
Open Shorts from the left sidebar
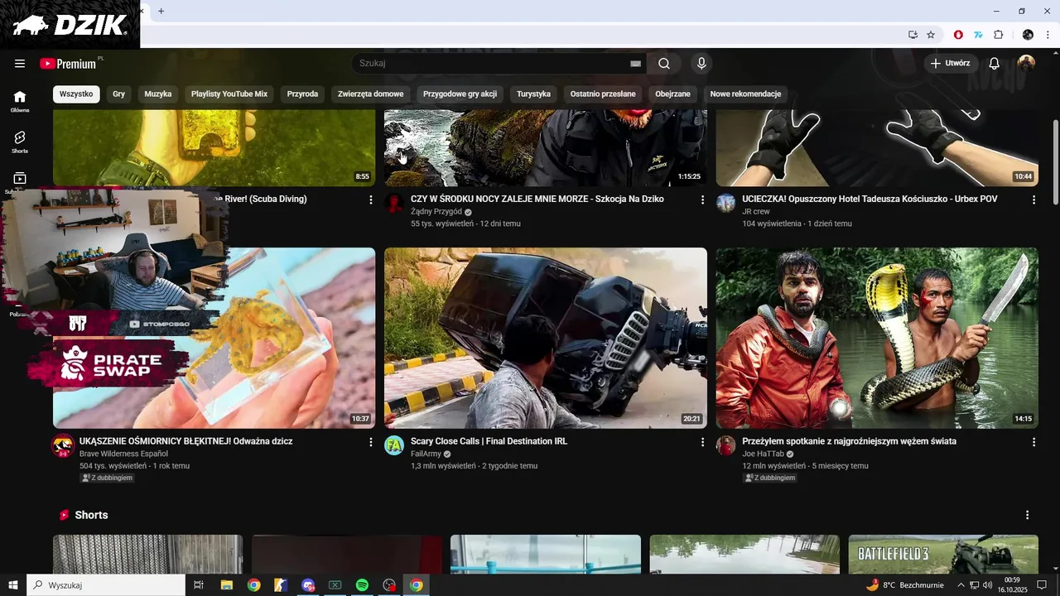[20, 142]
